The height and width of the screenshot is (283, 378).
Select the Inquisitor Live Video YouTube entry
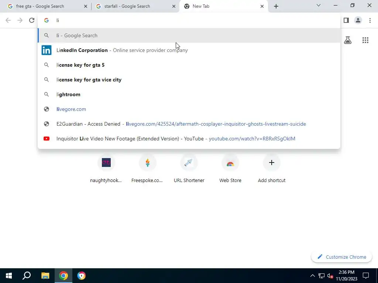click(x=189, y=139)
